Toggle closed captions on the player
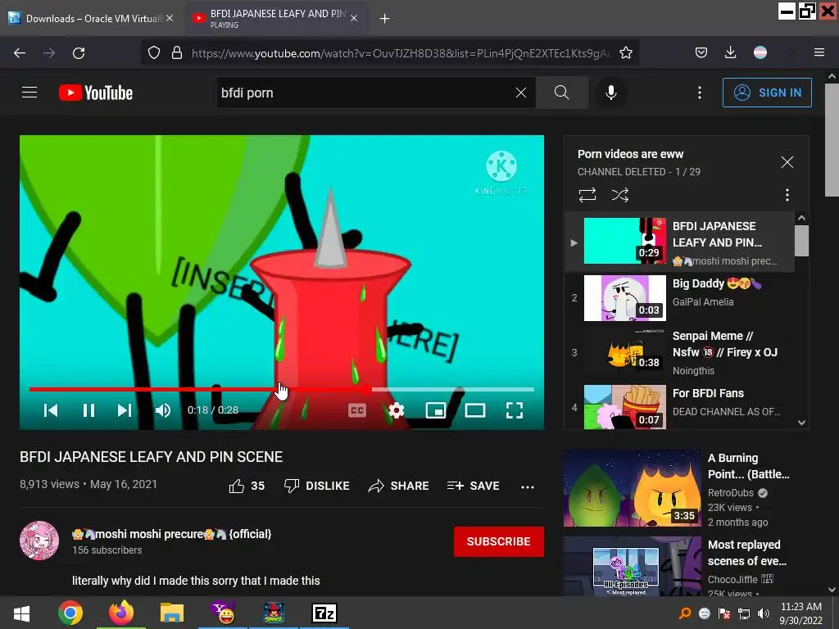Screen dimensions: 839x629 tap(357, 410)
